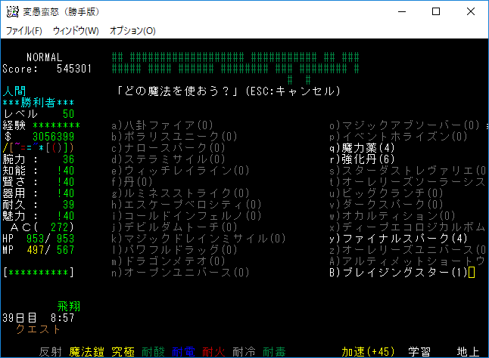489x358 pixels.
Task: Open the オプション(O) menu
Action: (x=132, y=31)
